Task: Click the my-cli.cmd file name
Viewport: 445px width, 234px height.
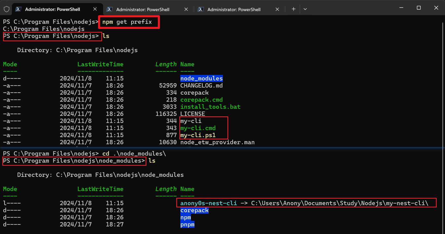Action: click(x=198, y=128)
